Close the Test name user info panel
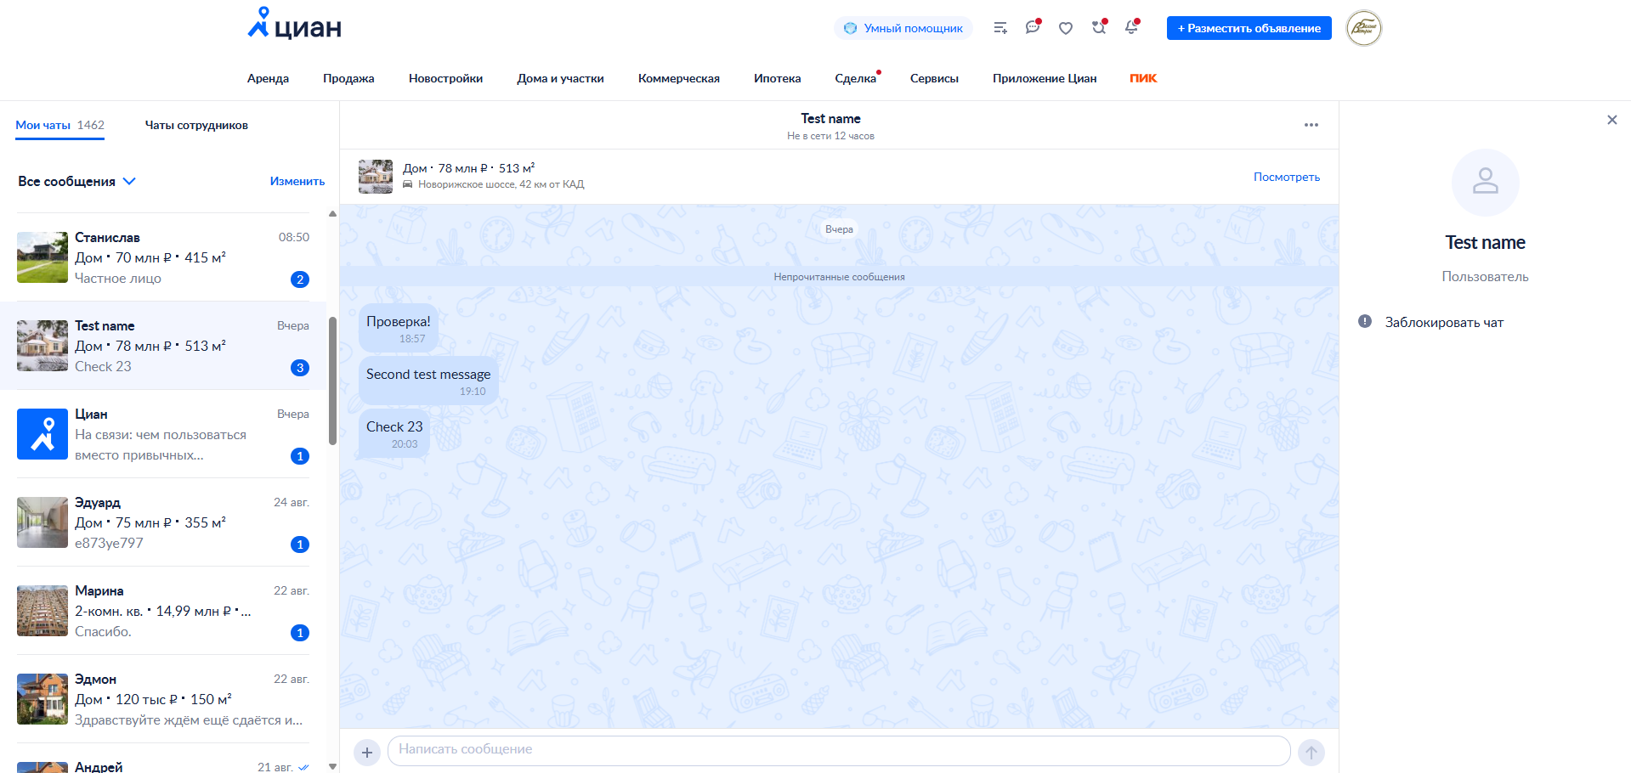Screen dimensions: 1631x773 (x=1611, y=120)
